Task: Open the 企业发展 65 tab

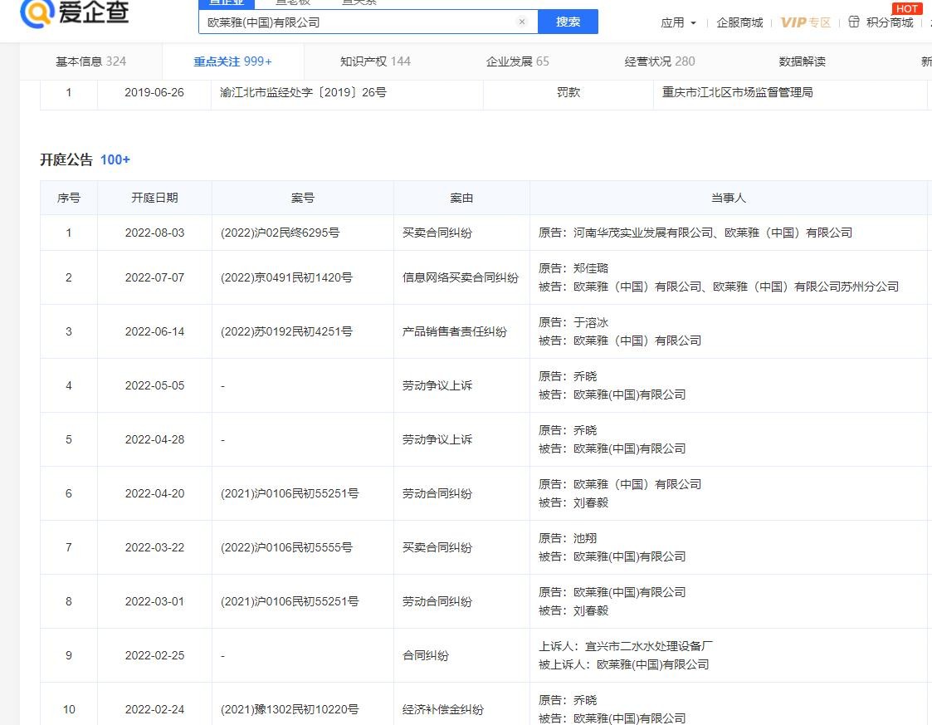Action: (518, 61)
